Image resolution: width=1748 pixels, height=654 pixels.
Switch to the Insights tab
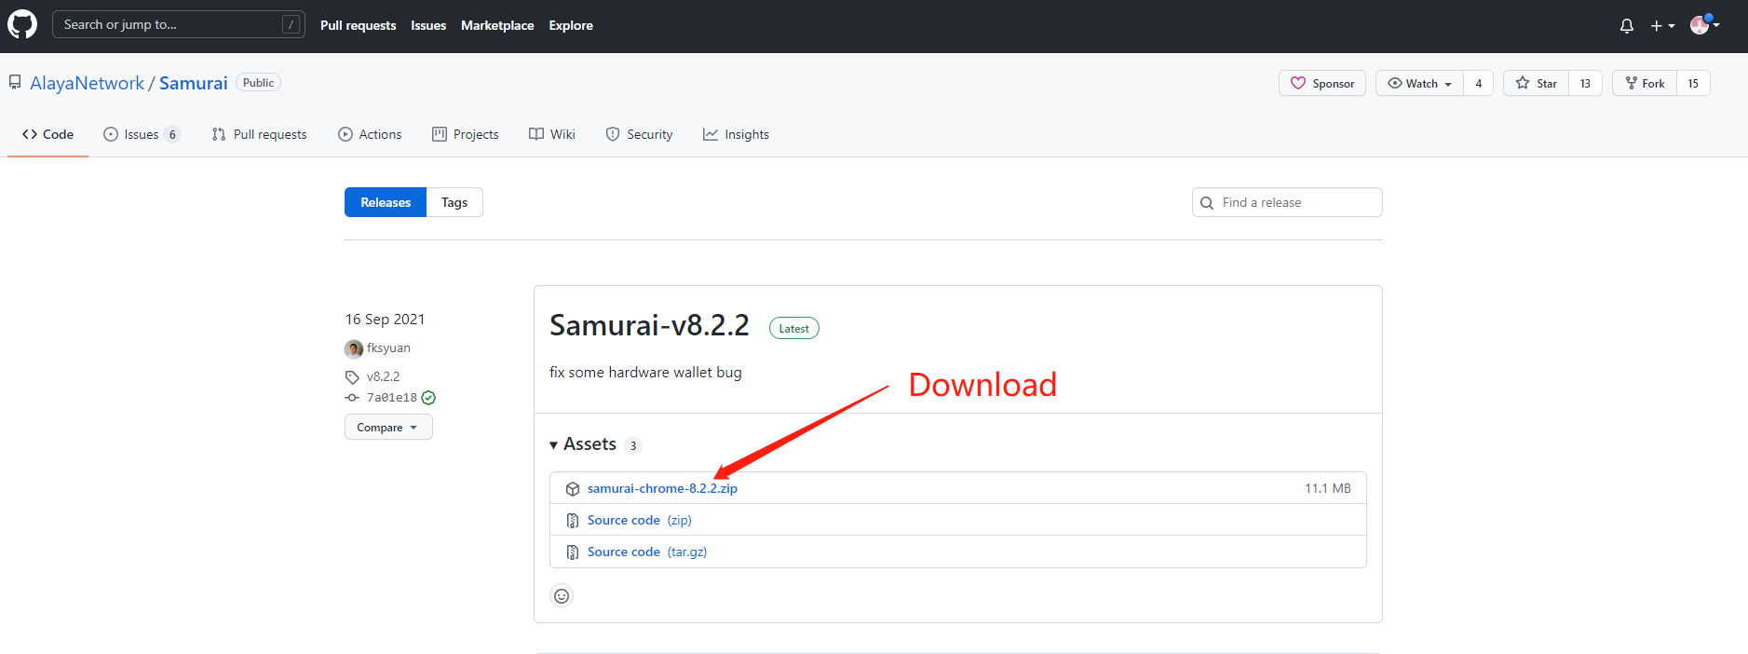736,134
